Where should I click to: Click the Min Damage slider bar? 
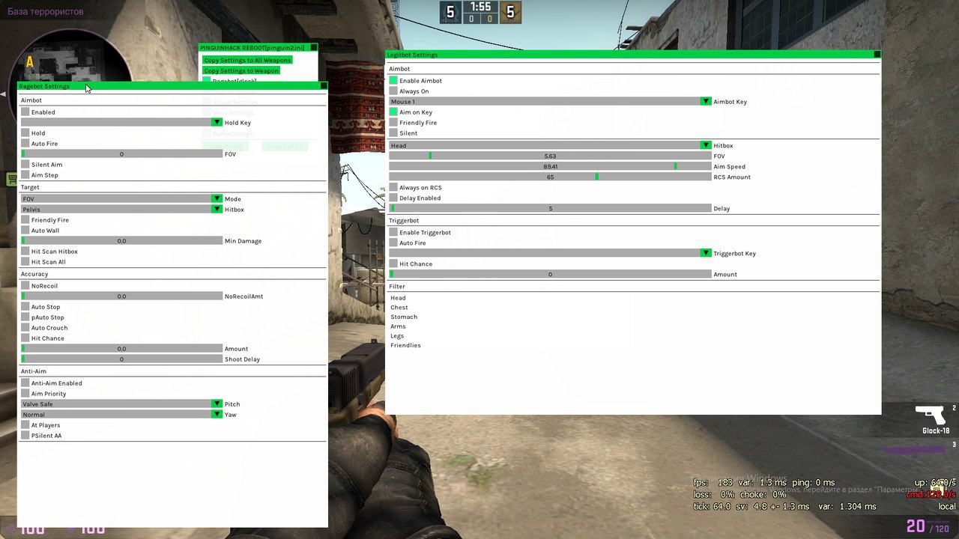pyautogui.click(x=121, y=241)
